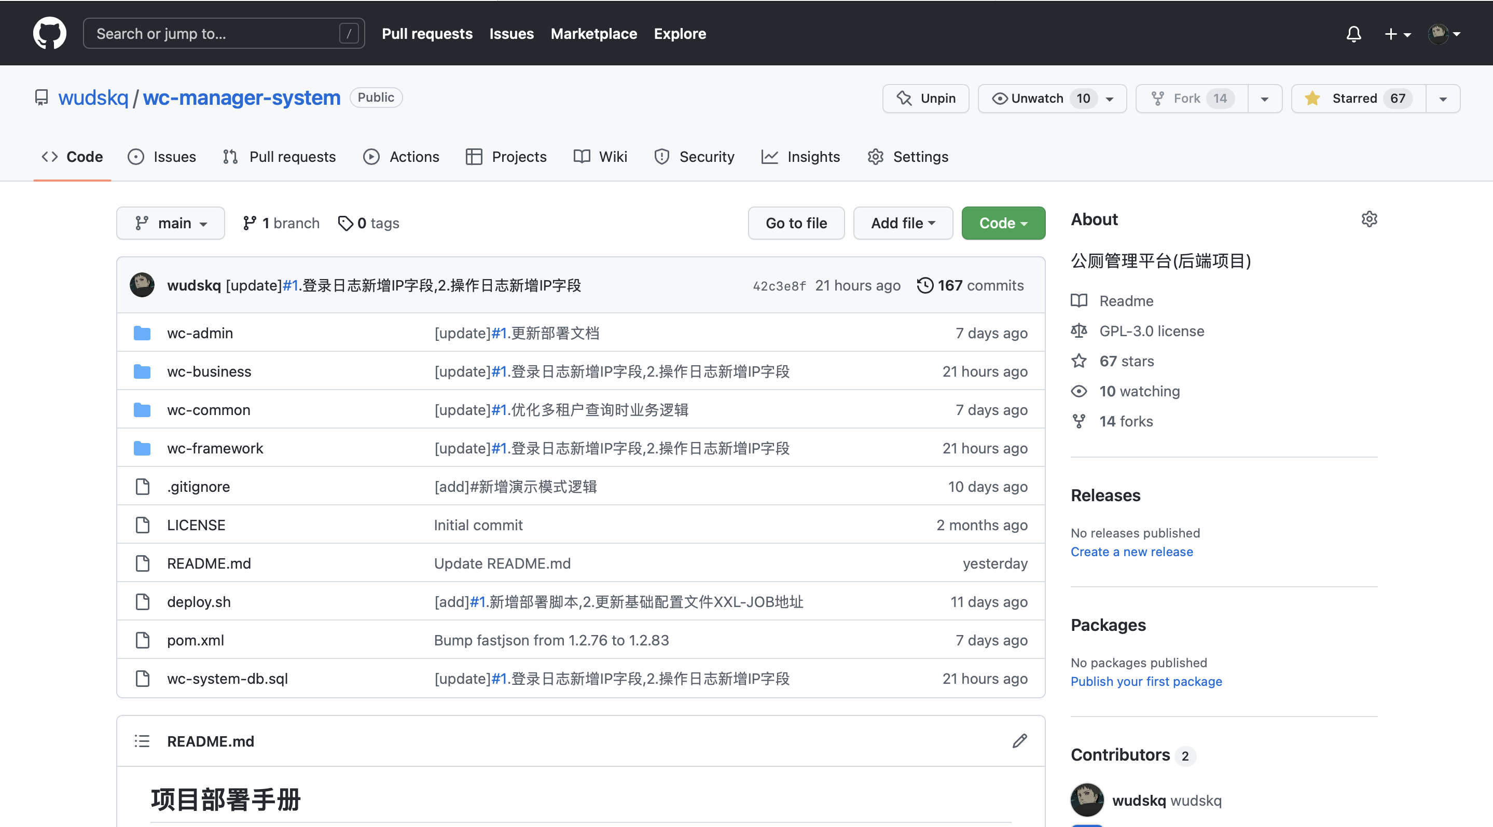Switch to the Settings tab
This screenshot has width=1493, height=827.
click(908, 157)
